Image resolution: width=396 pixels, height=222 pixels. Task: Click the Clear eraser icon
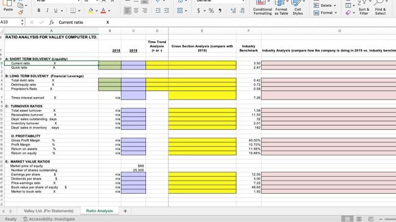coord(348,12)
